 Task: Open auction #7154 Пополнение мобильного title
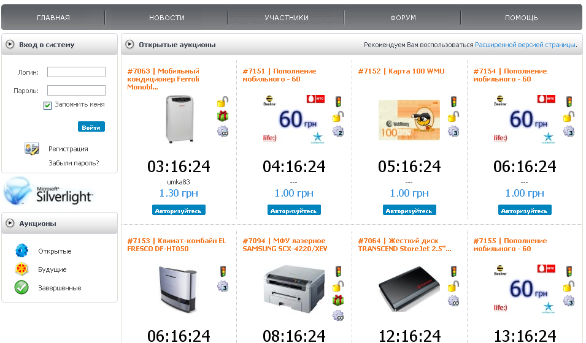pyautogui.click(x=510, y=75)
